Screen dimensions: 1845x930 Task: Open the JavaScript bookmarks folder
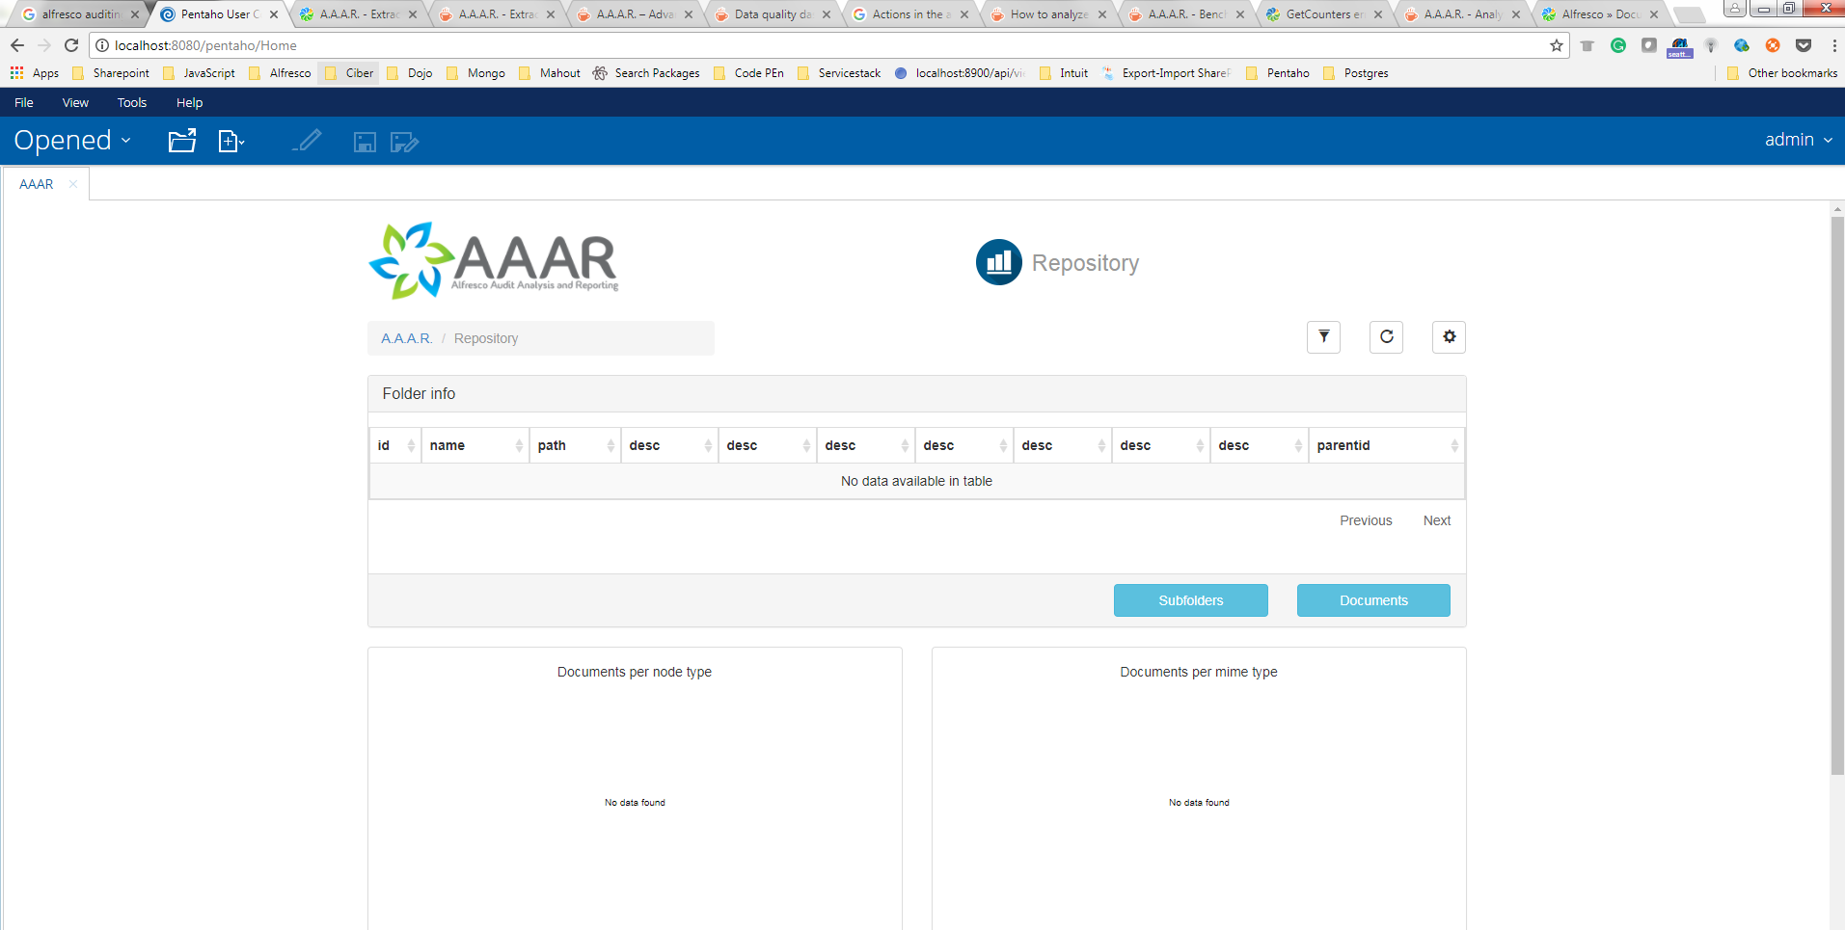click(x=199, y=73)
